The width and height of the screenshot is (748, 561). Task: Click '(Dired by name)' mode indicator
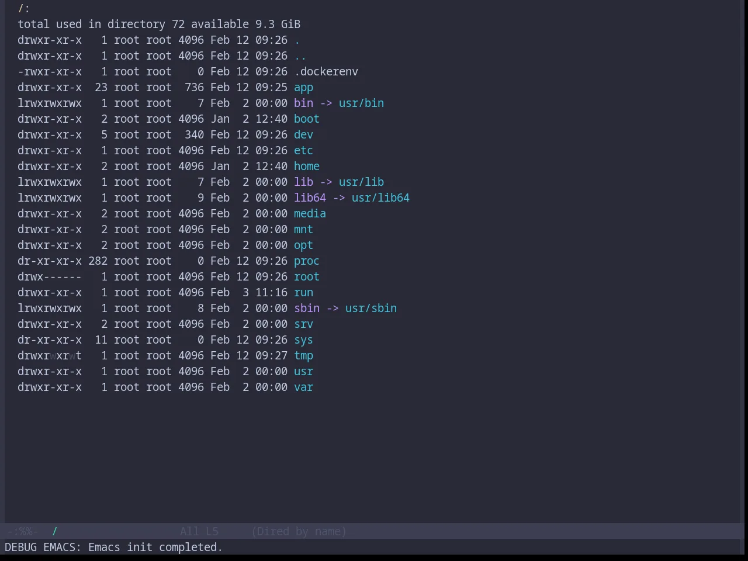click(x=299, y=531)
